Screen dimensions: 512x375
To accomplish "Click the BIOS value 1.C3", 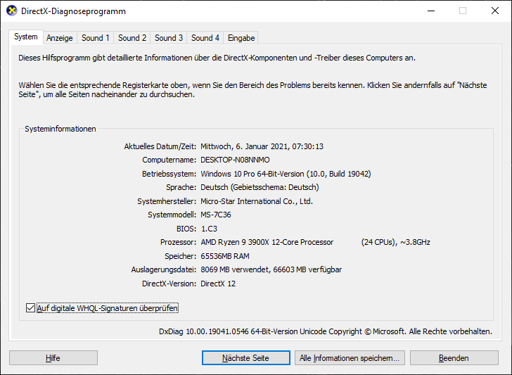I will click(210, 229).
